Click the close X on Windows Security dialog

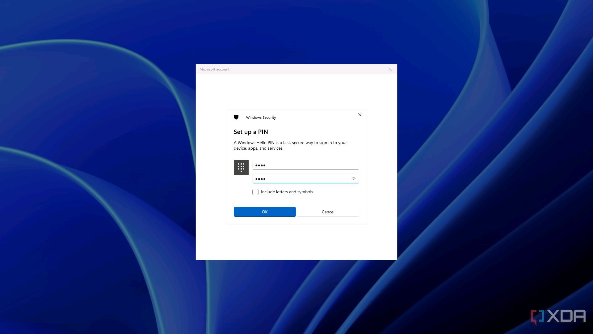click(360, 115)
